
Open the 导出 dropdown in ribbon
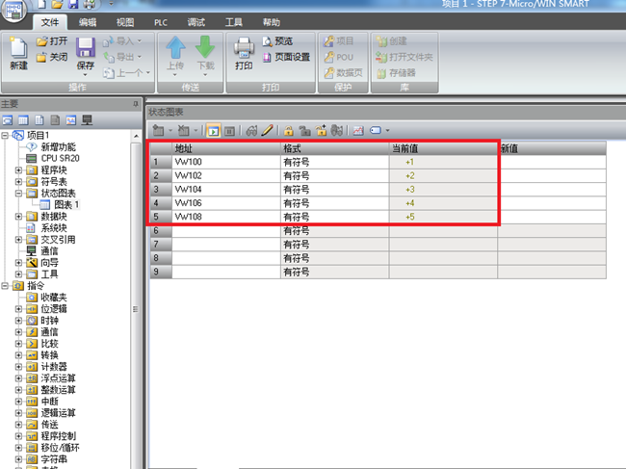125,57
